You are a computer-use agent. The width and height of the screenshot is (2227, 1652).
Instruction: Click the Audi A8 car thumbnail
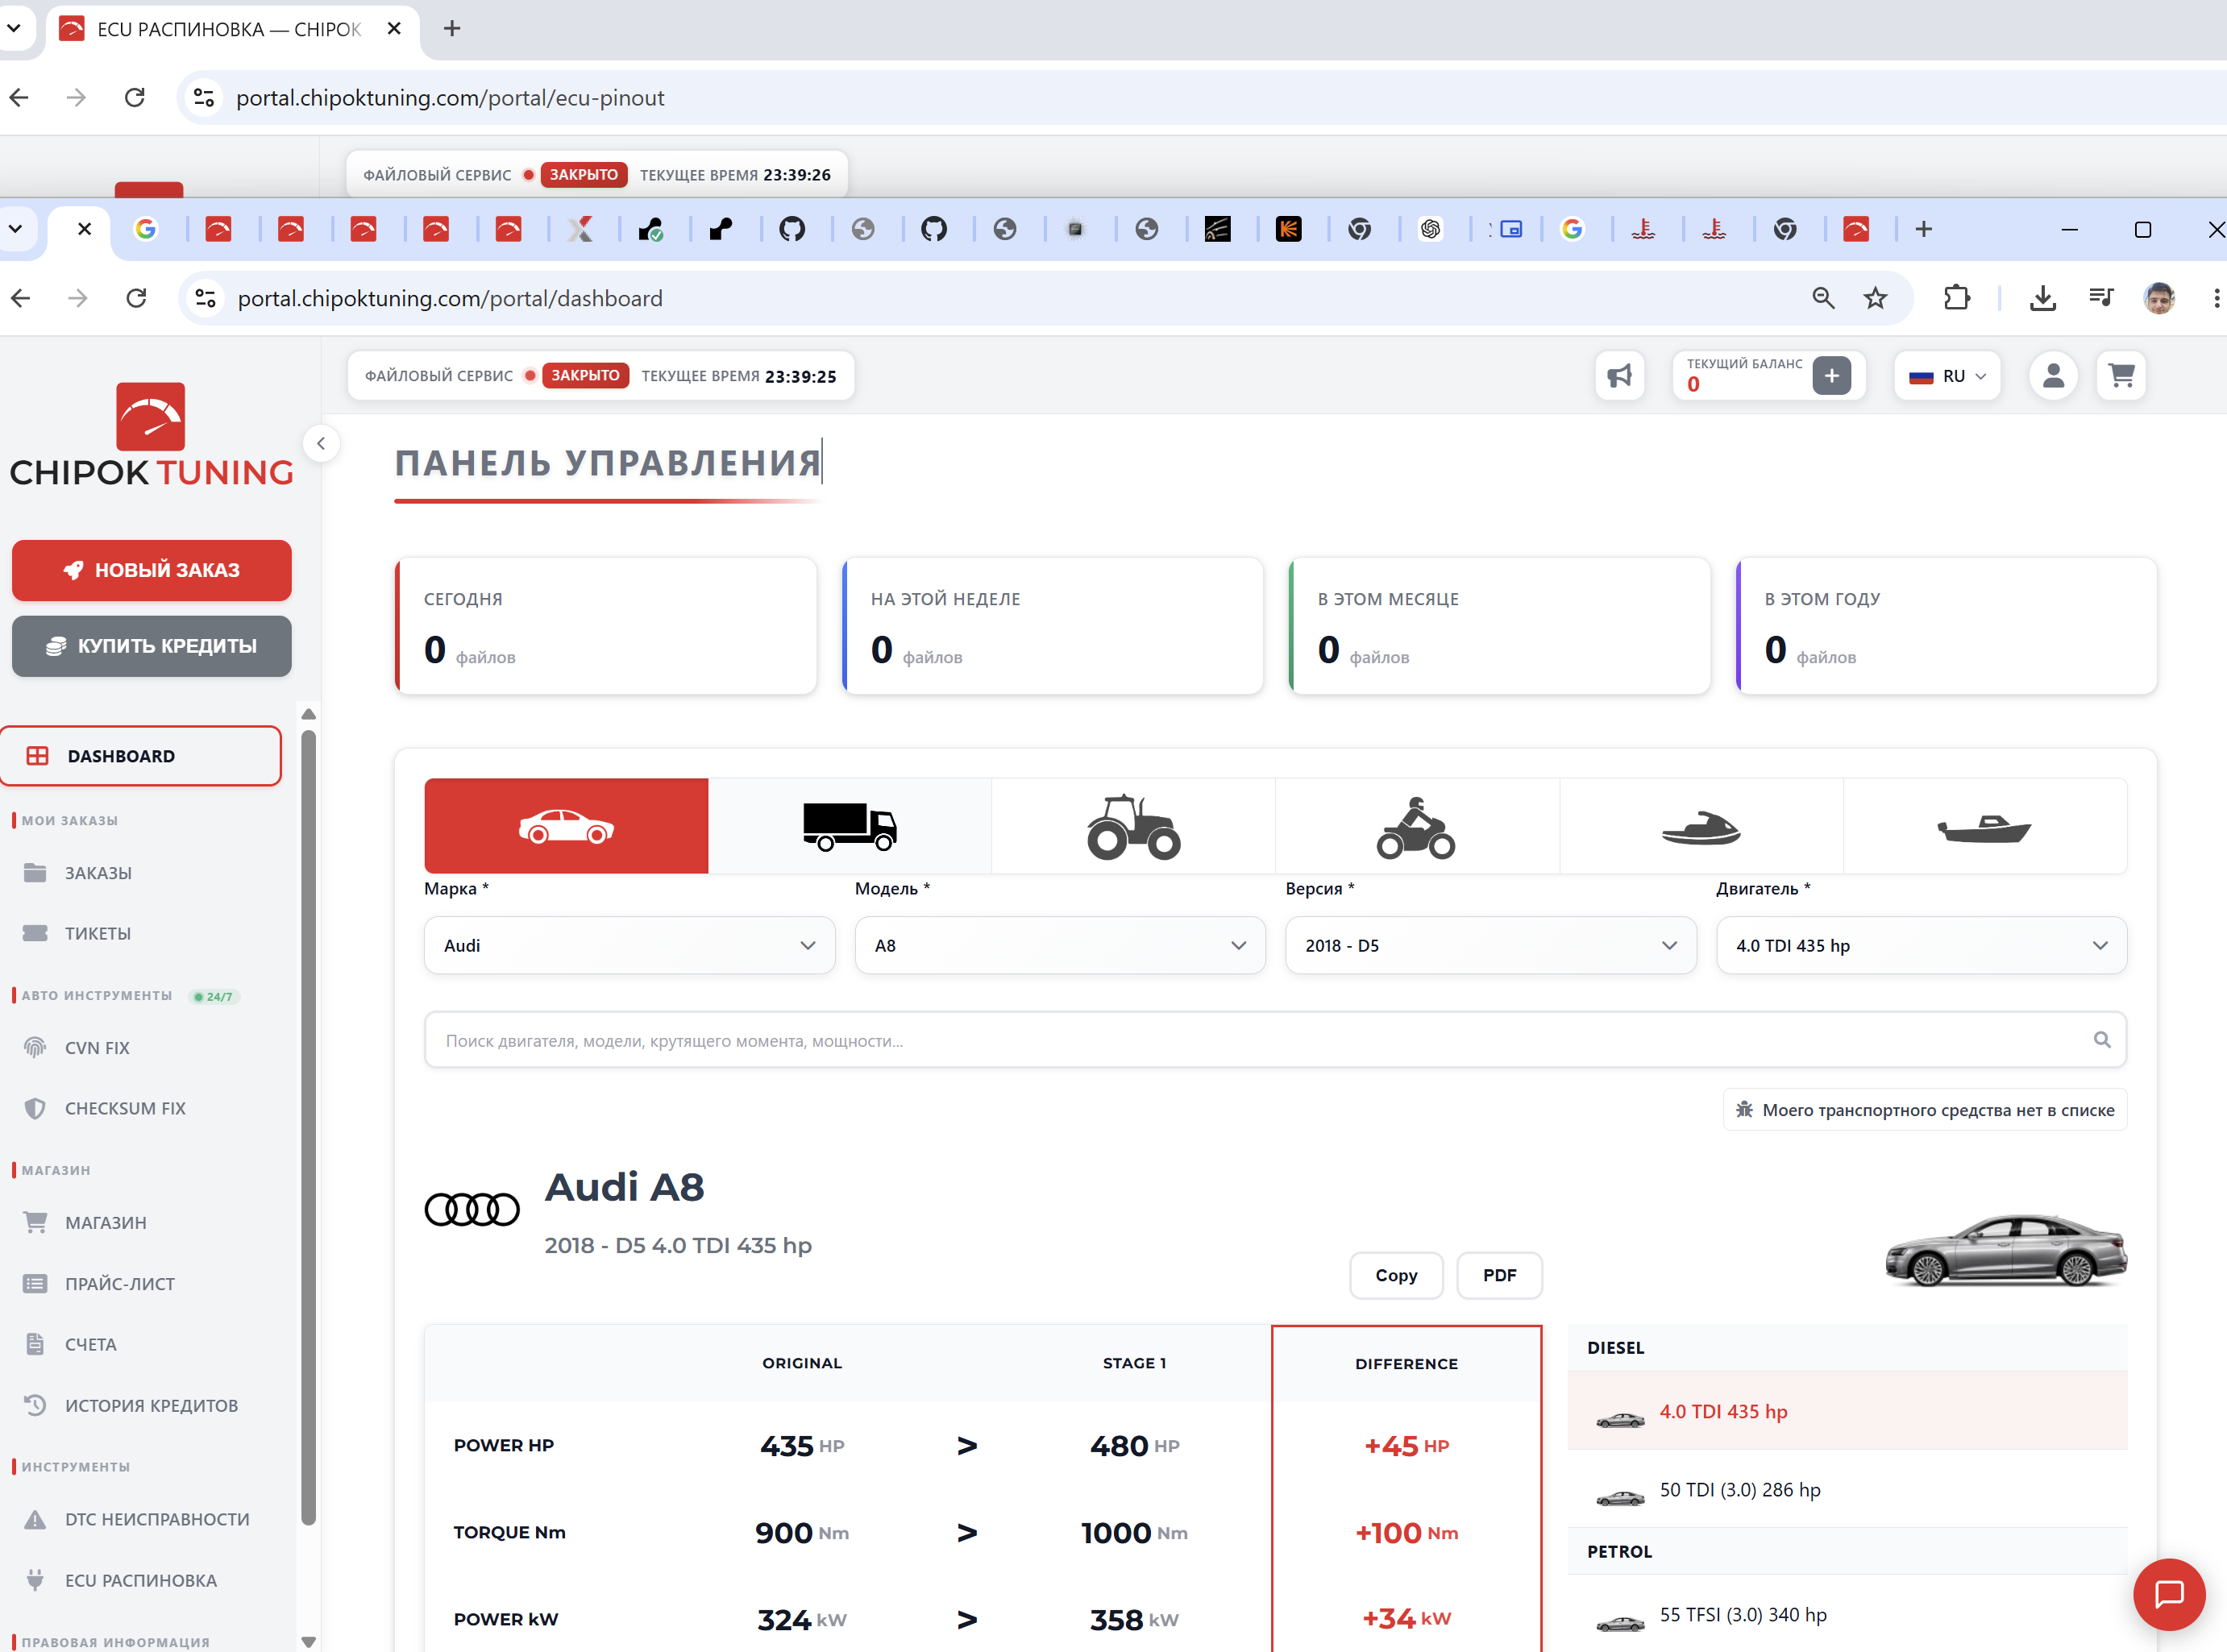pos(2005,1250)
